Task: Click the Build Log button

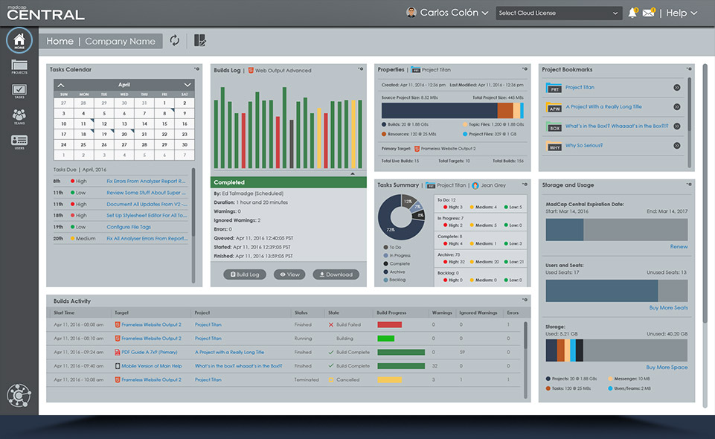Action: [245, 275]
